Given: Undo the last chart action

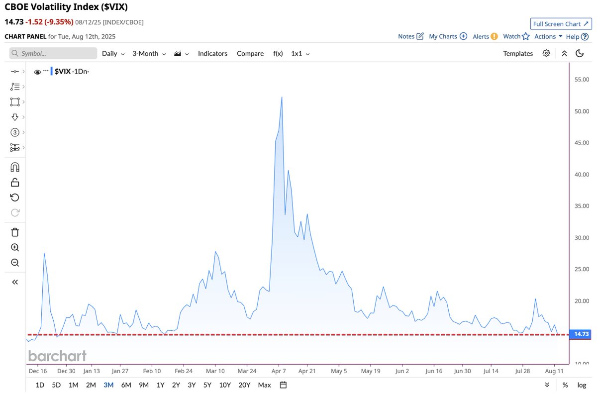Looking at the screenshot, I should tap(15, 197).
